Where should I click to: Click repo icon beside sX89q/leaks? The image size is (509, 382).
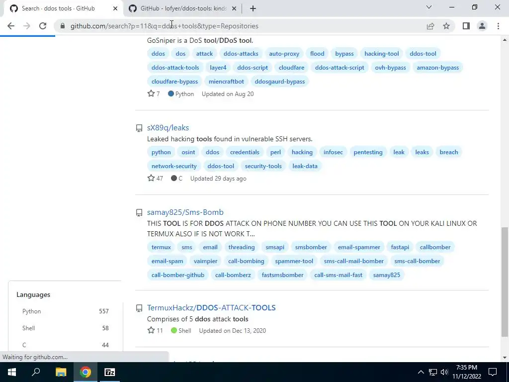(x=139, y=128)
